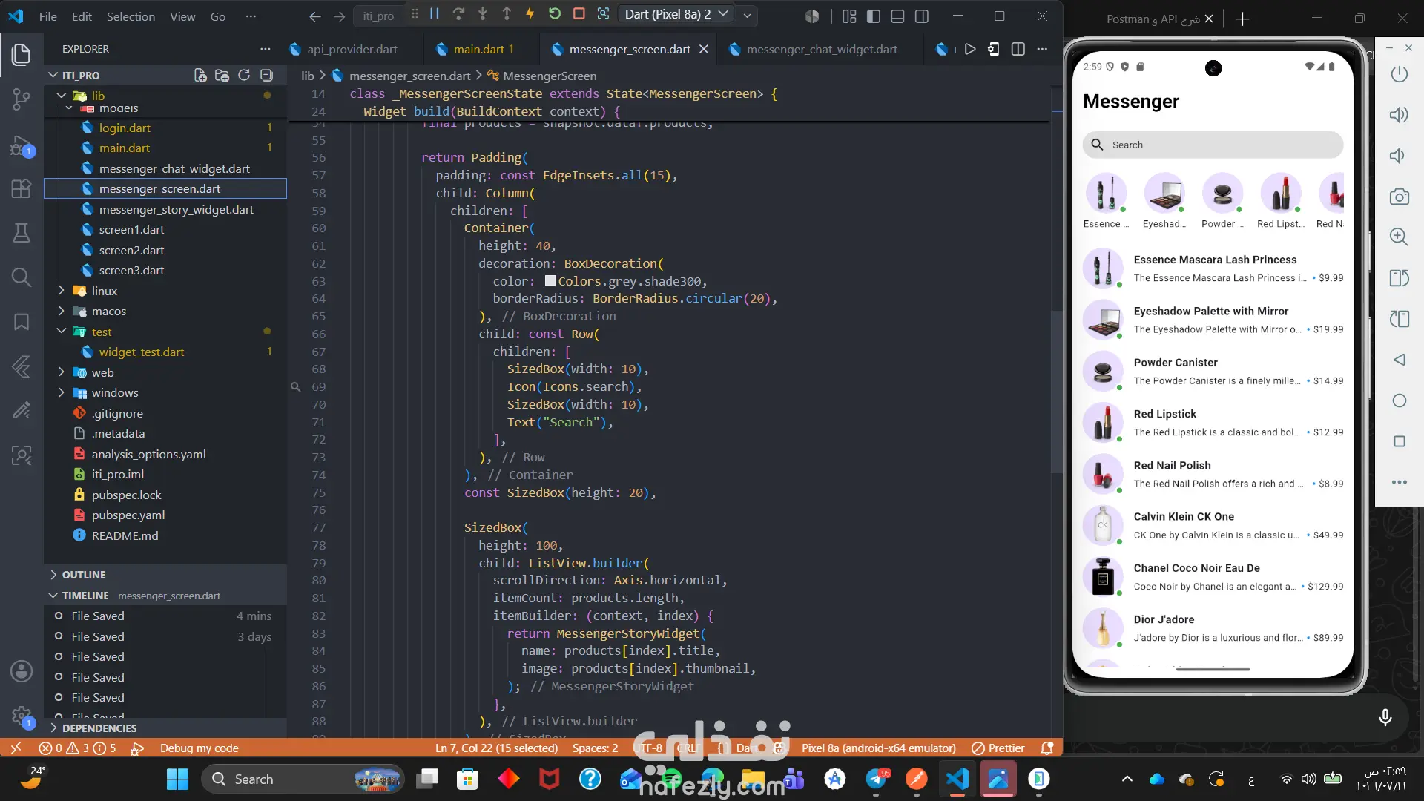Click emulator power button

[1400, 74]
